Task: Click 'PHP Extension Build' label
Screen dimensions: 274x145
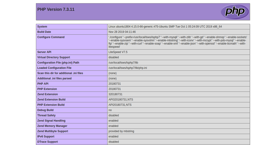Action: (x=51, y=105)
